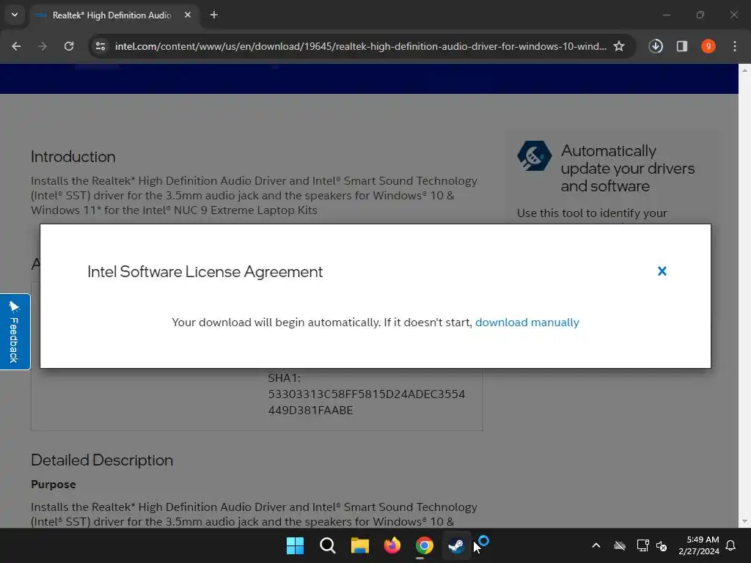The height and width of the screenshot is (563, 751).
Task: Select the Realtek High Definition Audio tab
Action: 111,15
